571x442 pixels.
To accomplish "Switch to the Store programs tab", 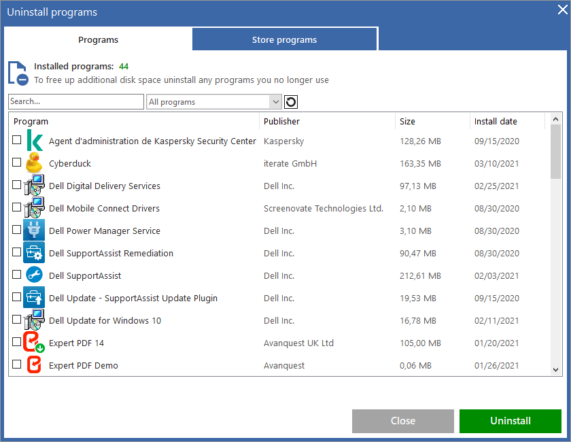I will [284, 39].
